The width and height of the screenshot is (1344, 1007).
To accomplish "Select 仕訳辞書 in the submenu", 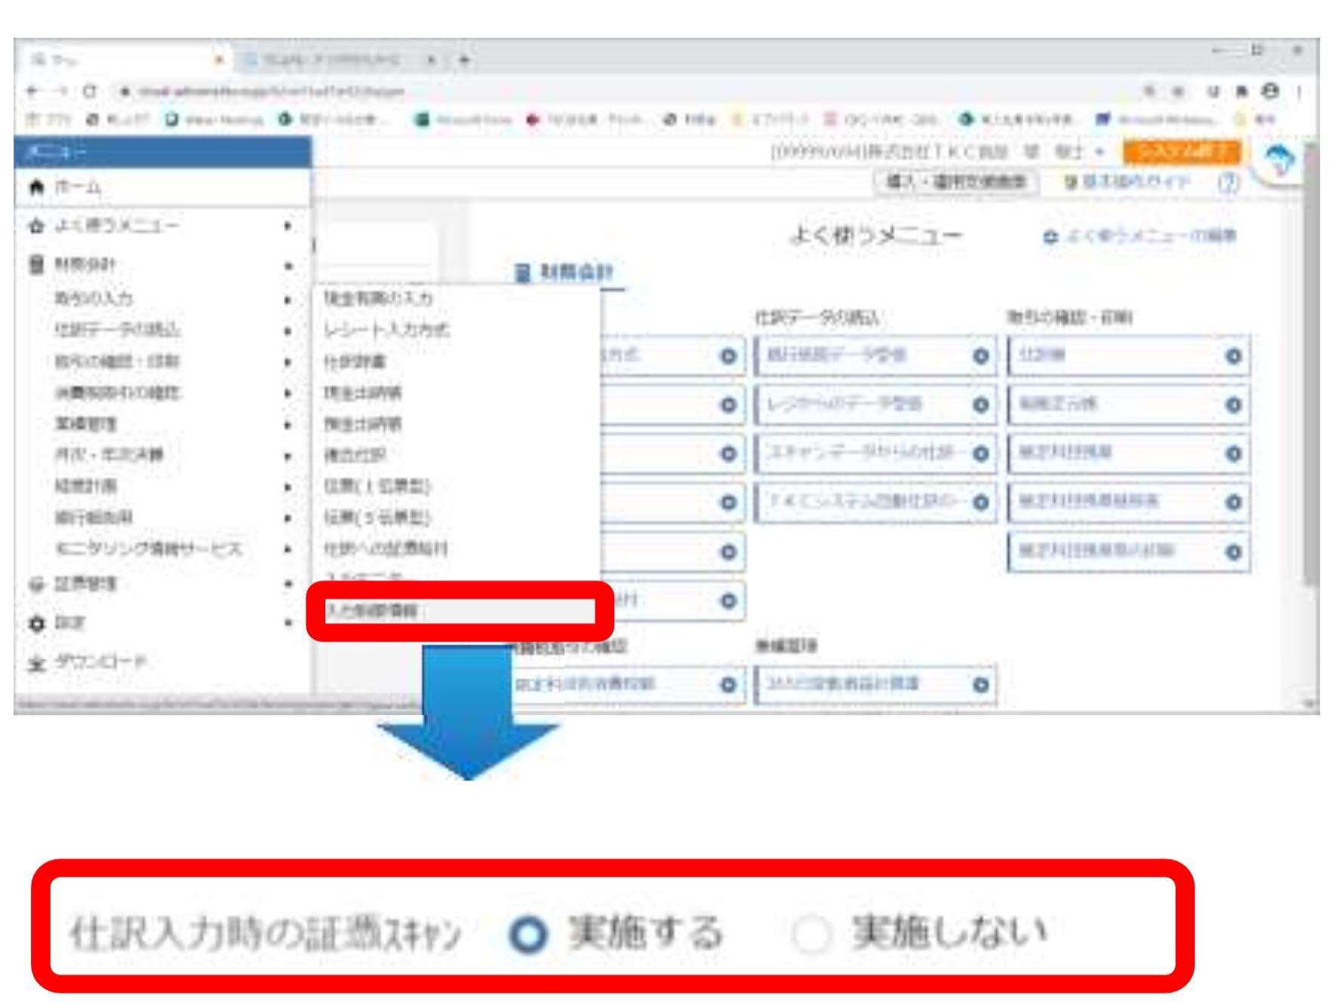I will pos(355,362).
